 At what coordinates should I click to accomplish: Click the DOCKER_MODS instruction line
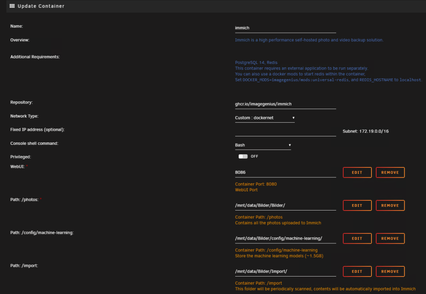(328, 80)
